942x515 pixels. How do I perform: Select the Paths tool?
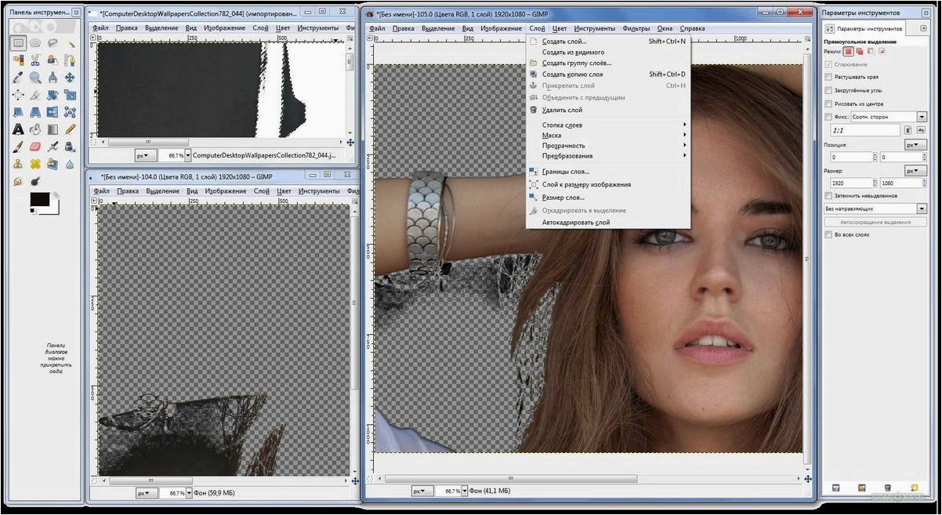click(x=70, y=60)
